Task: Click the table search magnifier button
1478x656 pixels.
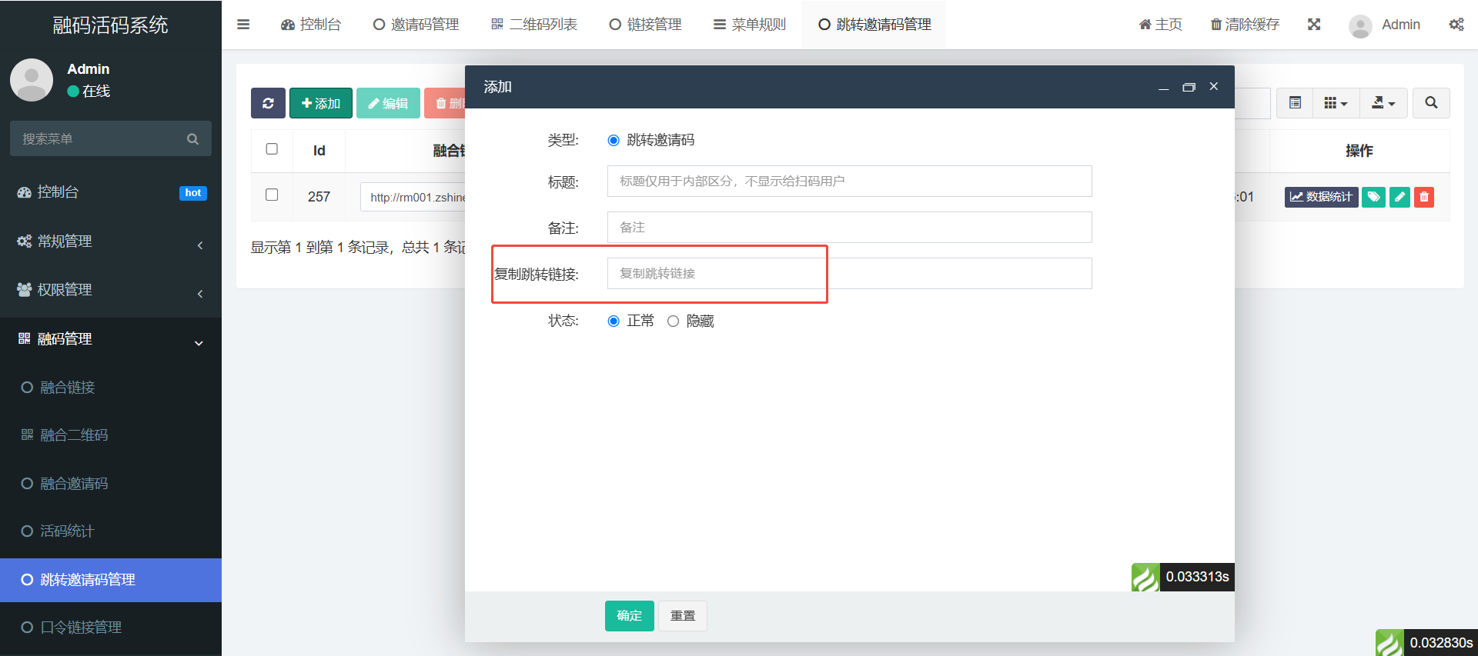Action: (x=1431, y=103)
